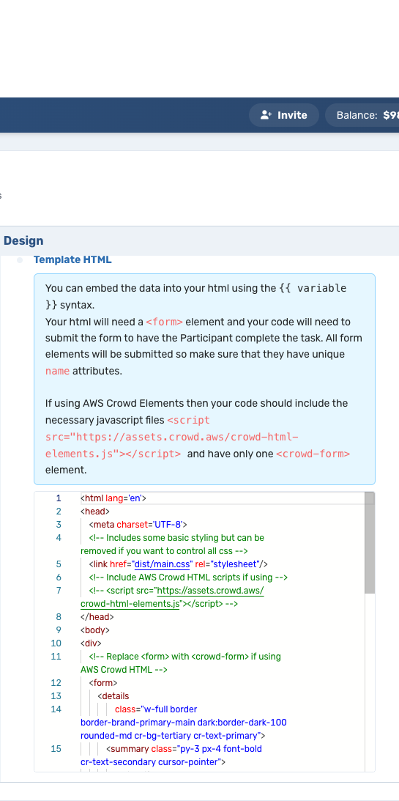Screen dimensions: 399x801
Task: Click the <head> opening tag line
Action: click(x=95, y=512)
